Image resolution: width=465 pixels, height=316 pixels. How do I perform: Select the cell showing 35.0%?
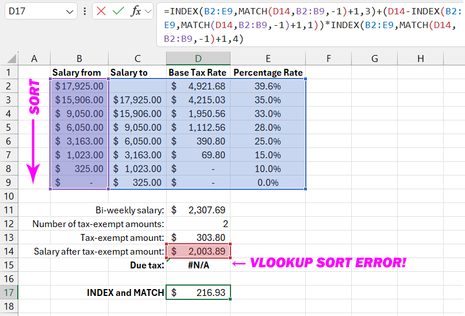point(268,100)
